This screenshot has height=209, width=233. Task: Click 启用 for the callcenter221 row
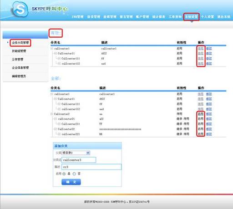tap(201, 134)
